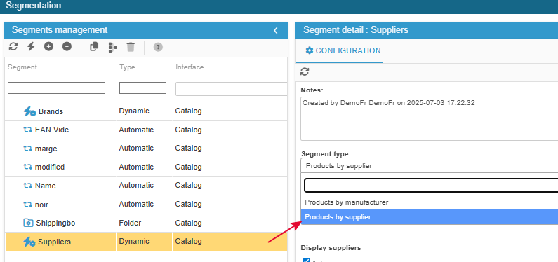
Task: Duplicate the segment using the copy icon
Action: 94,46
